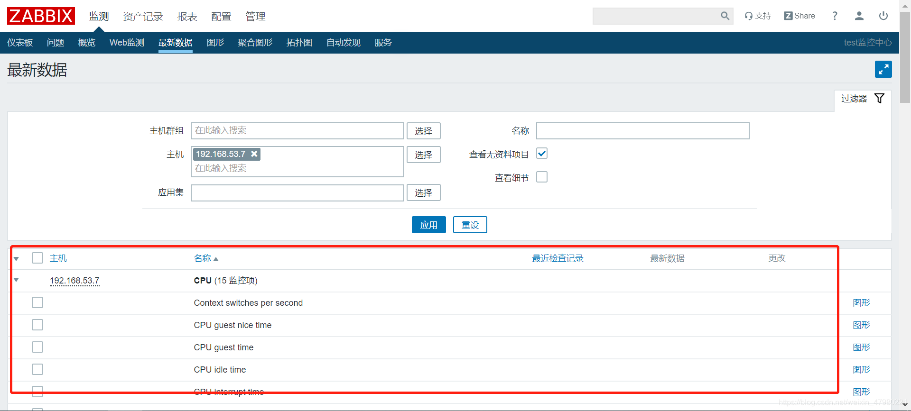Screen dimensions: 911x411
Task: Open 监测 main menu
Action: point(99,17)
